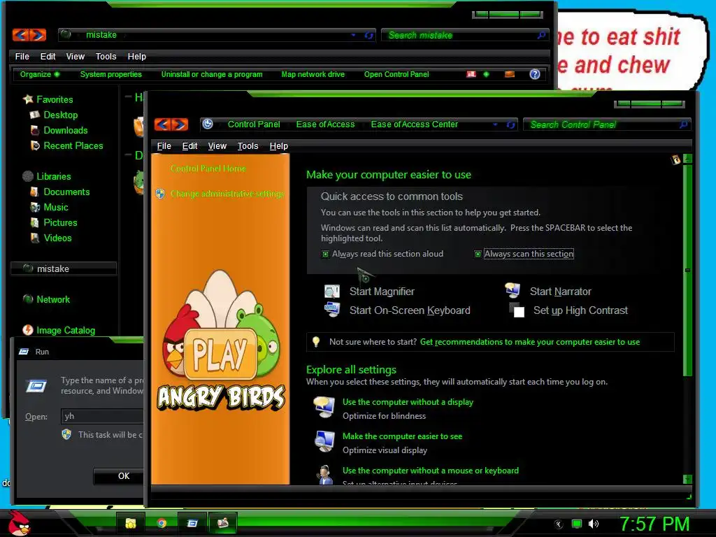
Task: Open File menu in Control Panel window
Action: point(164,146)
